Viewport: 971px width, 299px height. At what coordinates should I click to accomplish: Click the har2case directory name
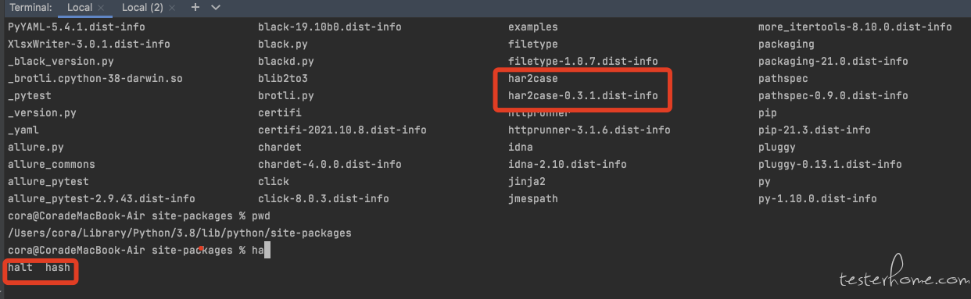coord(532,79)
